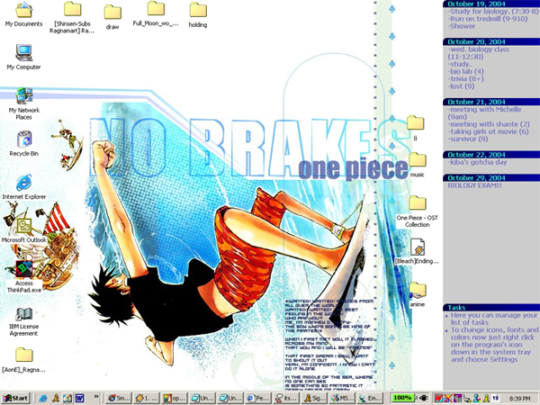This screenshot has width=540, height=405.
Task: Click the power plug tray icon
Action: click(422, 398)
